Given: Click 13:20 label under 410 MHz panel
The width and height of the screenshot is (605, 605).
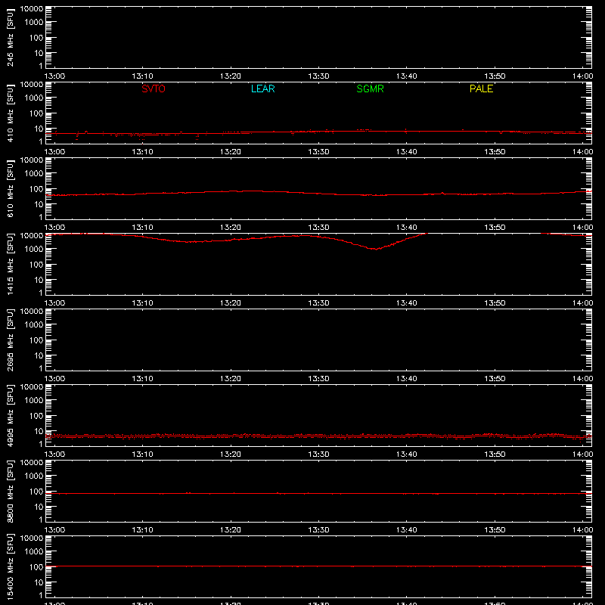Looking at the screenshot, I should click(x=231, y=152).
